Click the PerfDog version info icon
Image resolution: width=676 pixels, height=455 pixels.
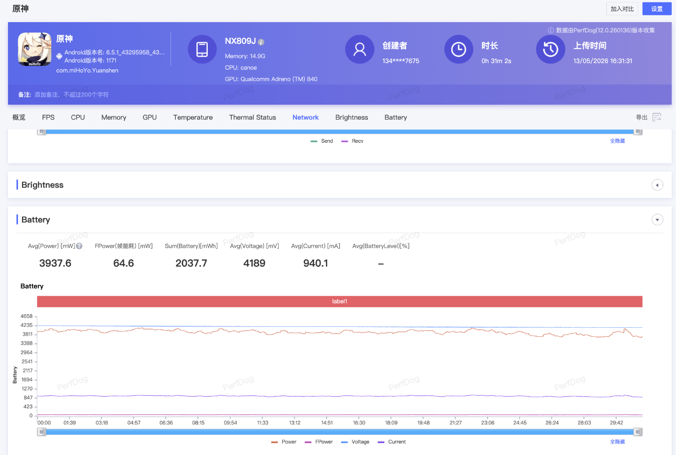[x=551, y=30]
